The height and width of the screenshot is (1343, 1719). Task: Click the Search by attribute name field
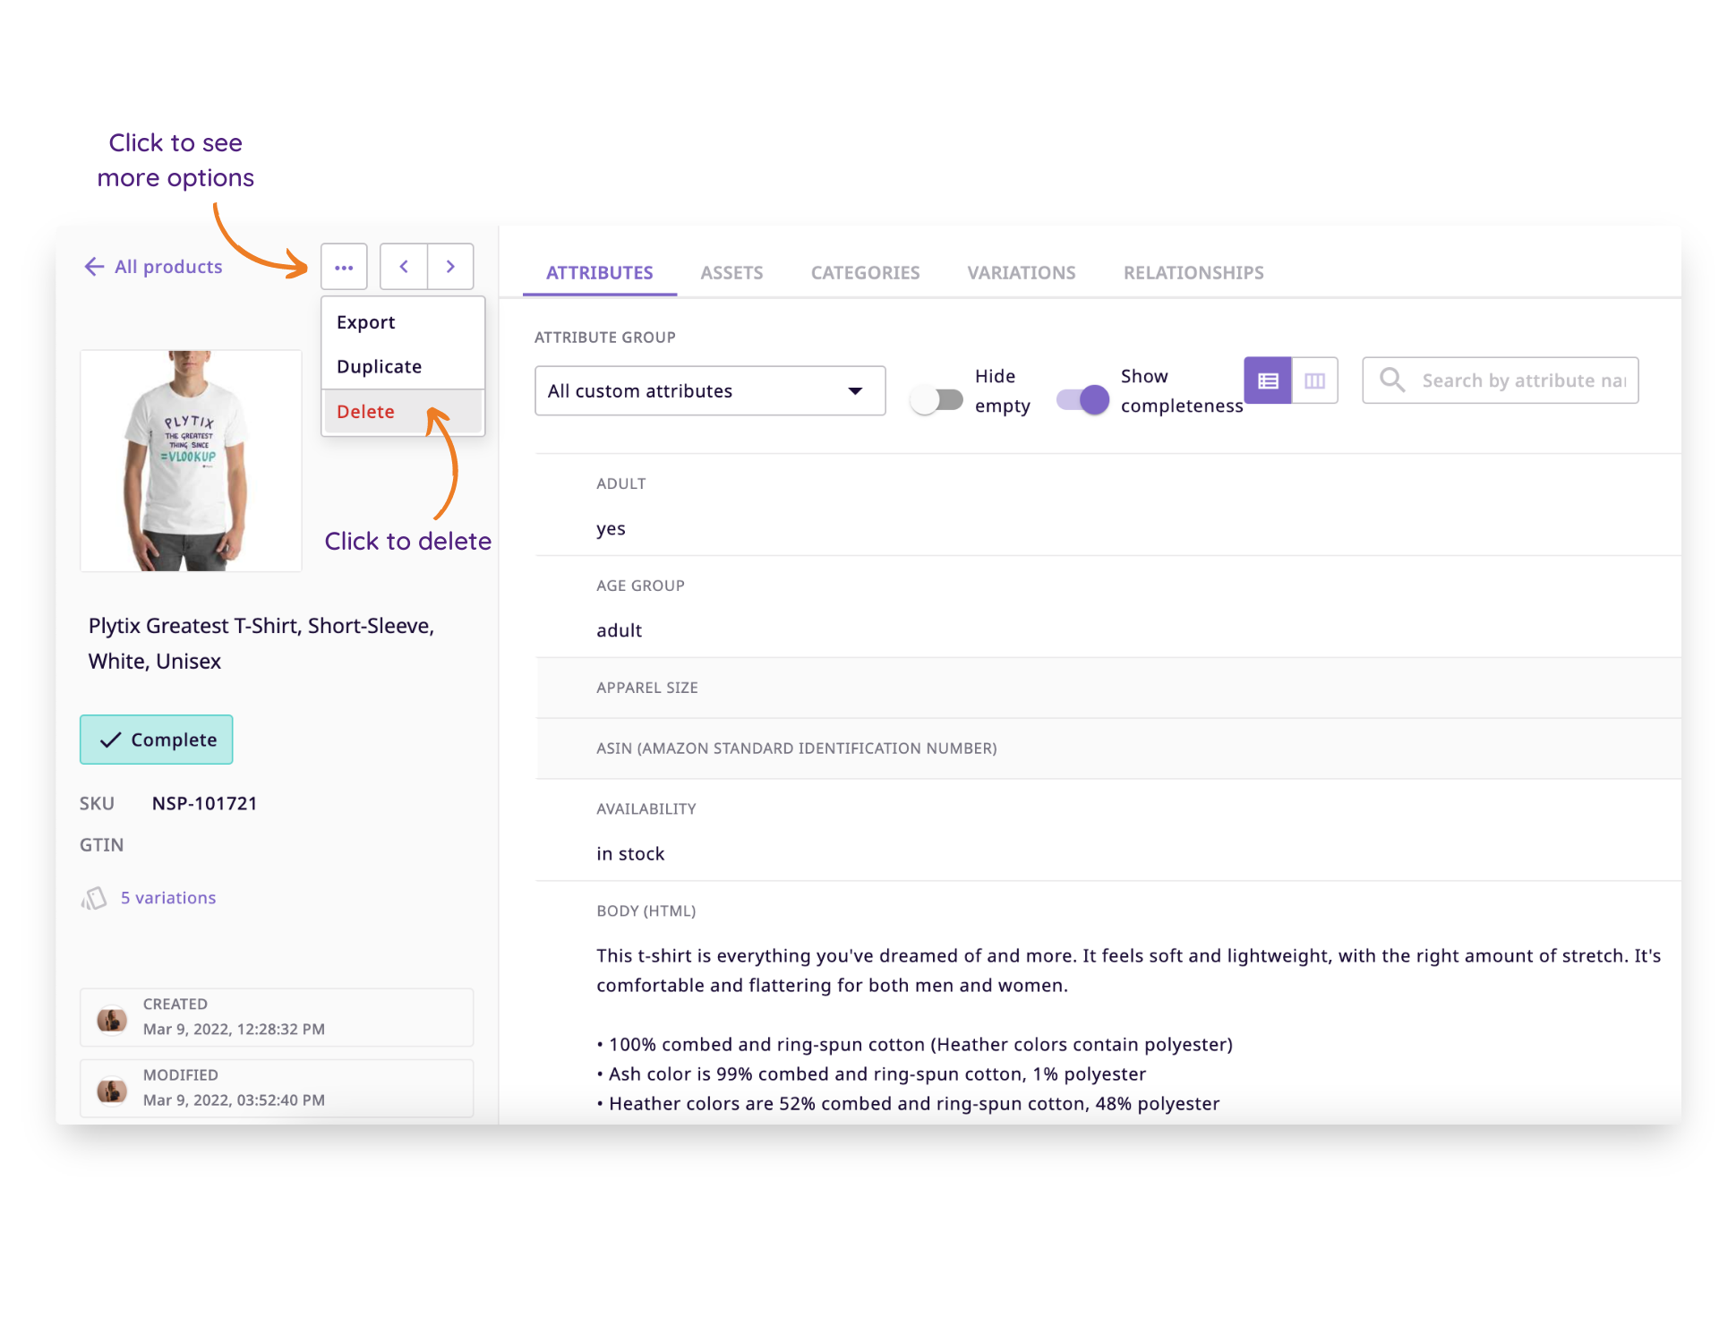tap(1501, 381)
